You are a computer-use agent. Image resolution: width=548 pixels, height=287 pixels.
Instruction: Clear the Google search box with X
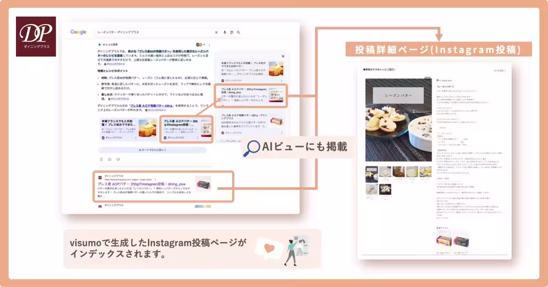click(x=216, y=32)
